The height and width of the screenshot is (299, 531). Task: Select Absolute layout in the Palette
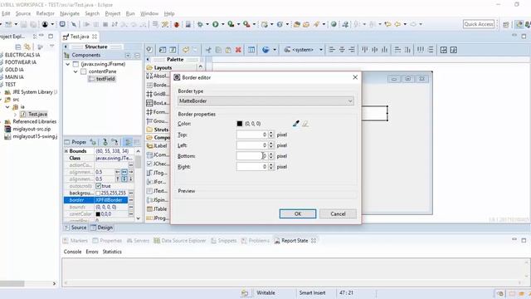tap(158, 76)
